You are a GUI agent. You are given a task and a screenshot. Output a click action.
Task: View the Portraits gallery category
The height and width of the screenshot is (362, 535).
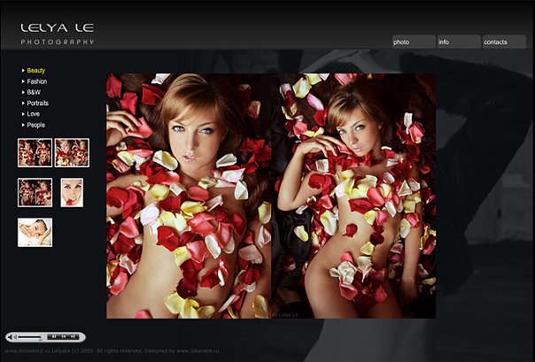[37, 104]
